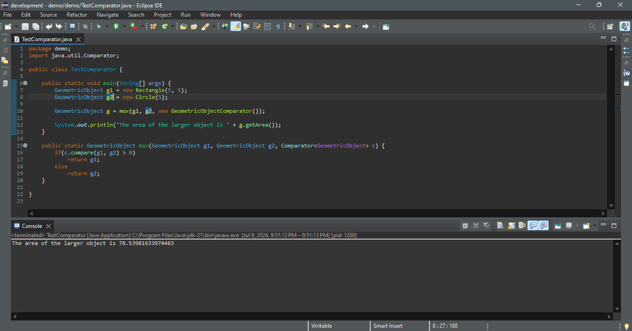Click Remove All Terminated Launches icon

tap(486, 226)
